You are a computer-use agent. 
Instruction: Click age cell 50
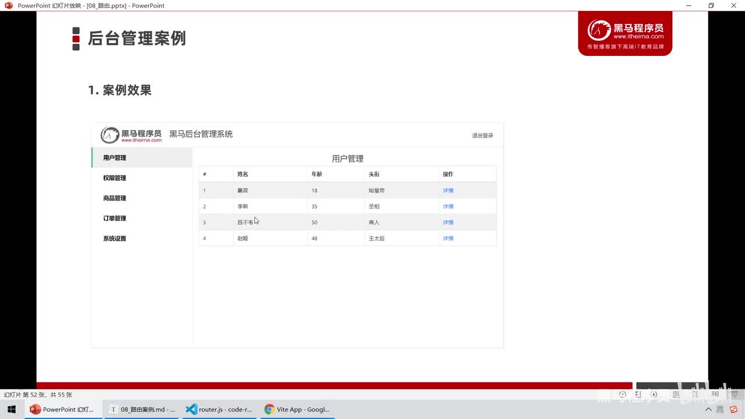[314, 222]
